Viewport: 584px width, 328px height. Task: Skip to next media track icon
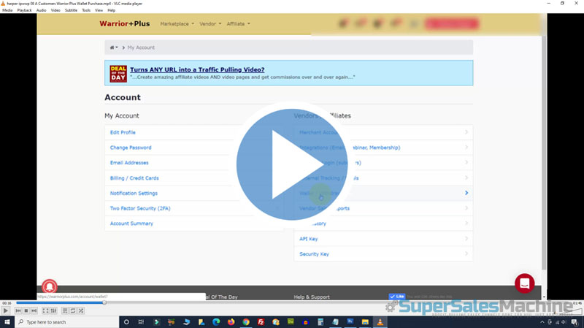pyautogui.click(x=34, y=310)
